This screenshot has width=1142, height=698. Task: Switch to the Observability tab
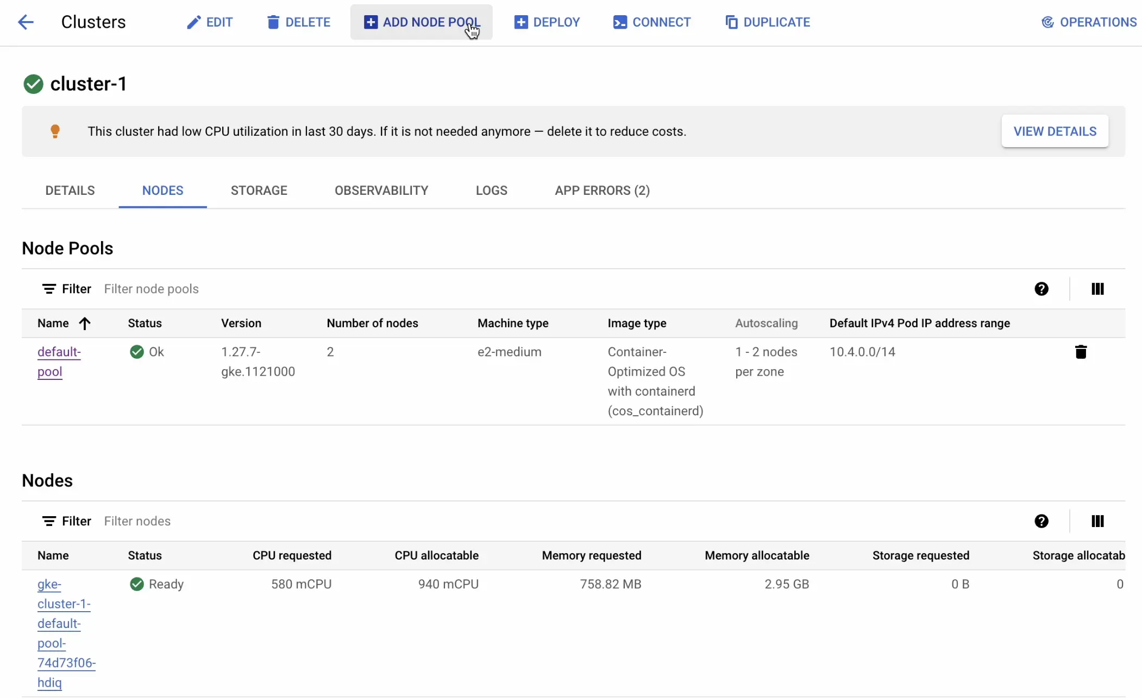pos(381,191)
